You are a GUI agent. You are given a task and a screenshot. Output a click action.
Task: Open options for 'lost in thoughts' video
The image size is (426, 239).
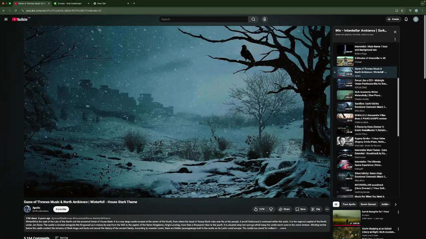398,212
